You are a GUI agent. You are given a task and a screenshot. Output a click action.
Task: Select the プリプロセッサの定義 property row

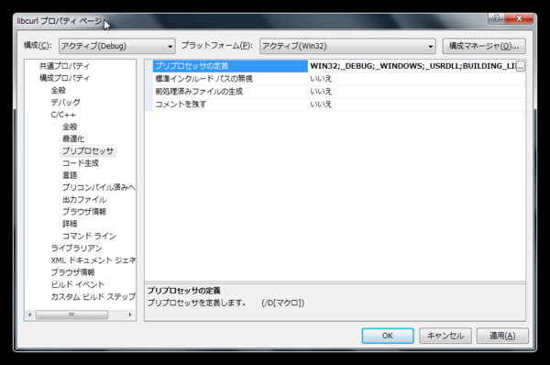230,66
